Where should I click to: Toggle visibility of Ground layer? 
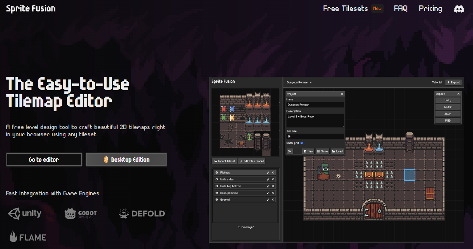pos(217,200)
